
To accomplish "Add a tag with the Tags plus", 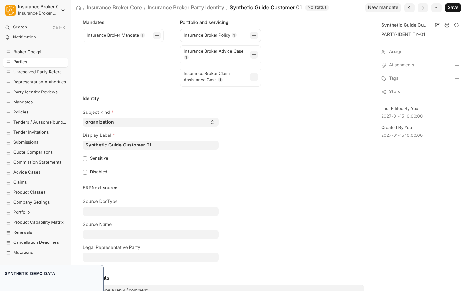I will [x=457, y=79].
